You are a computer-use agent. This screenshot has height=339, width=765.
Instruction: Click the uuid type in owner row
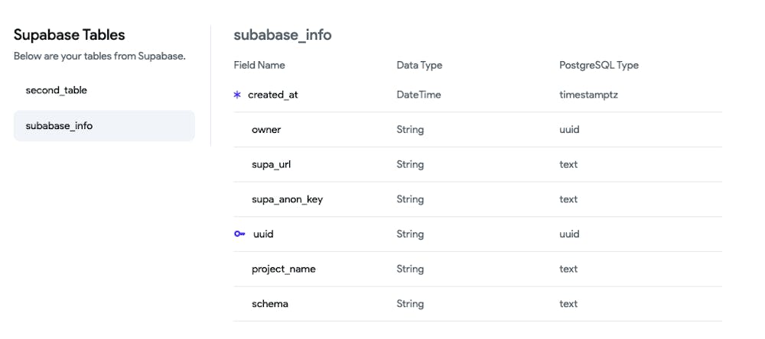(569, 130)
